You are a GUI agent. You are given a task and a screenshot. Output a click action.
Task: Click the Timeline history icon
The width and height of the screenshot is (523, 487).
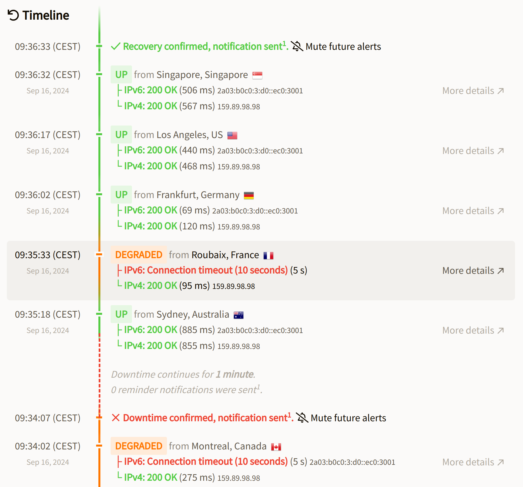coord(13,15)
